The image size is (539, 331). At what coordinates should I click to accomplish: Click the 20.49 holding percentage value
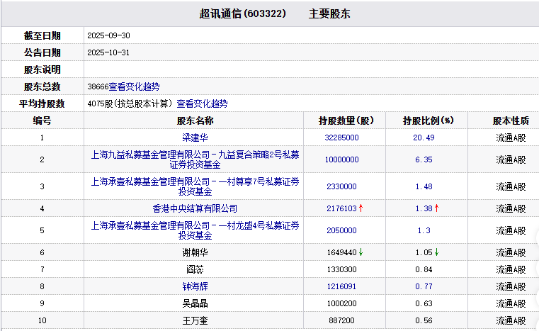click(x=424, y=138)
